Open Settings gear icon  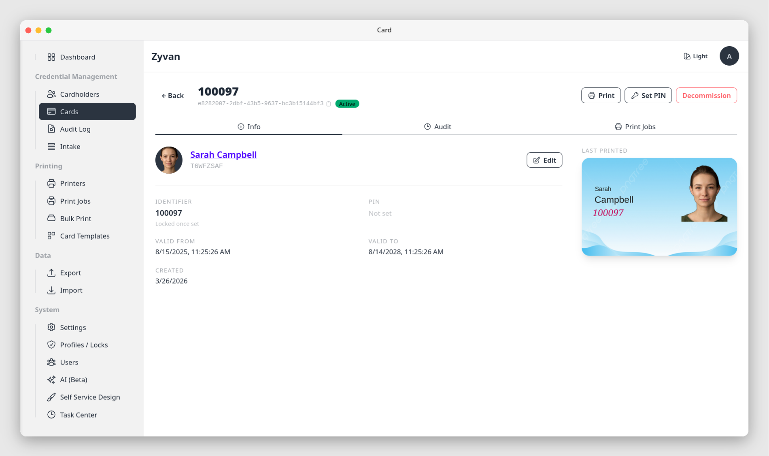pos(51,327)
